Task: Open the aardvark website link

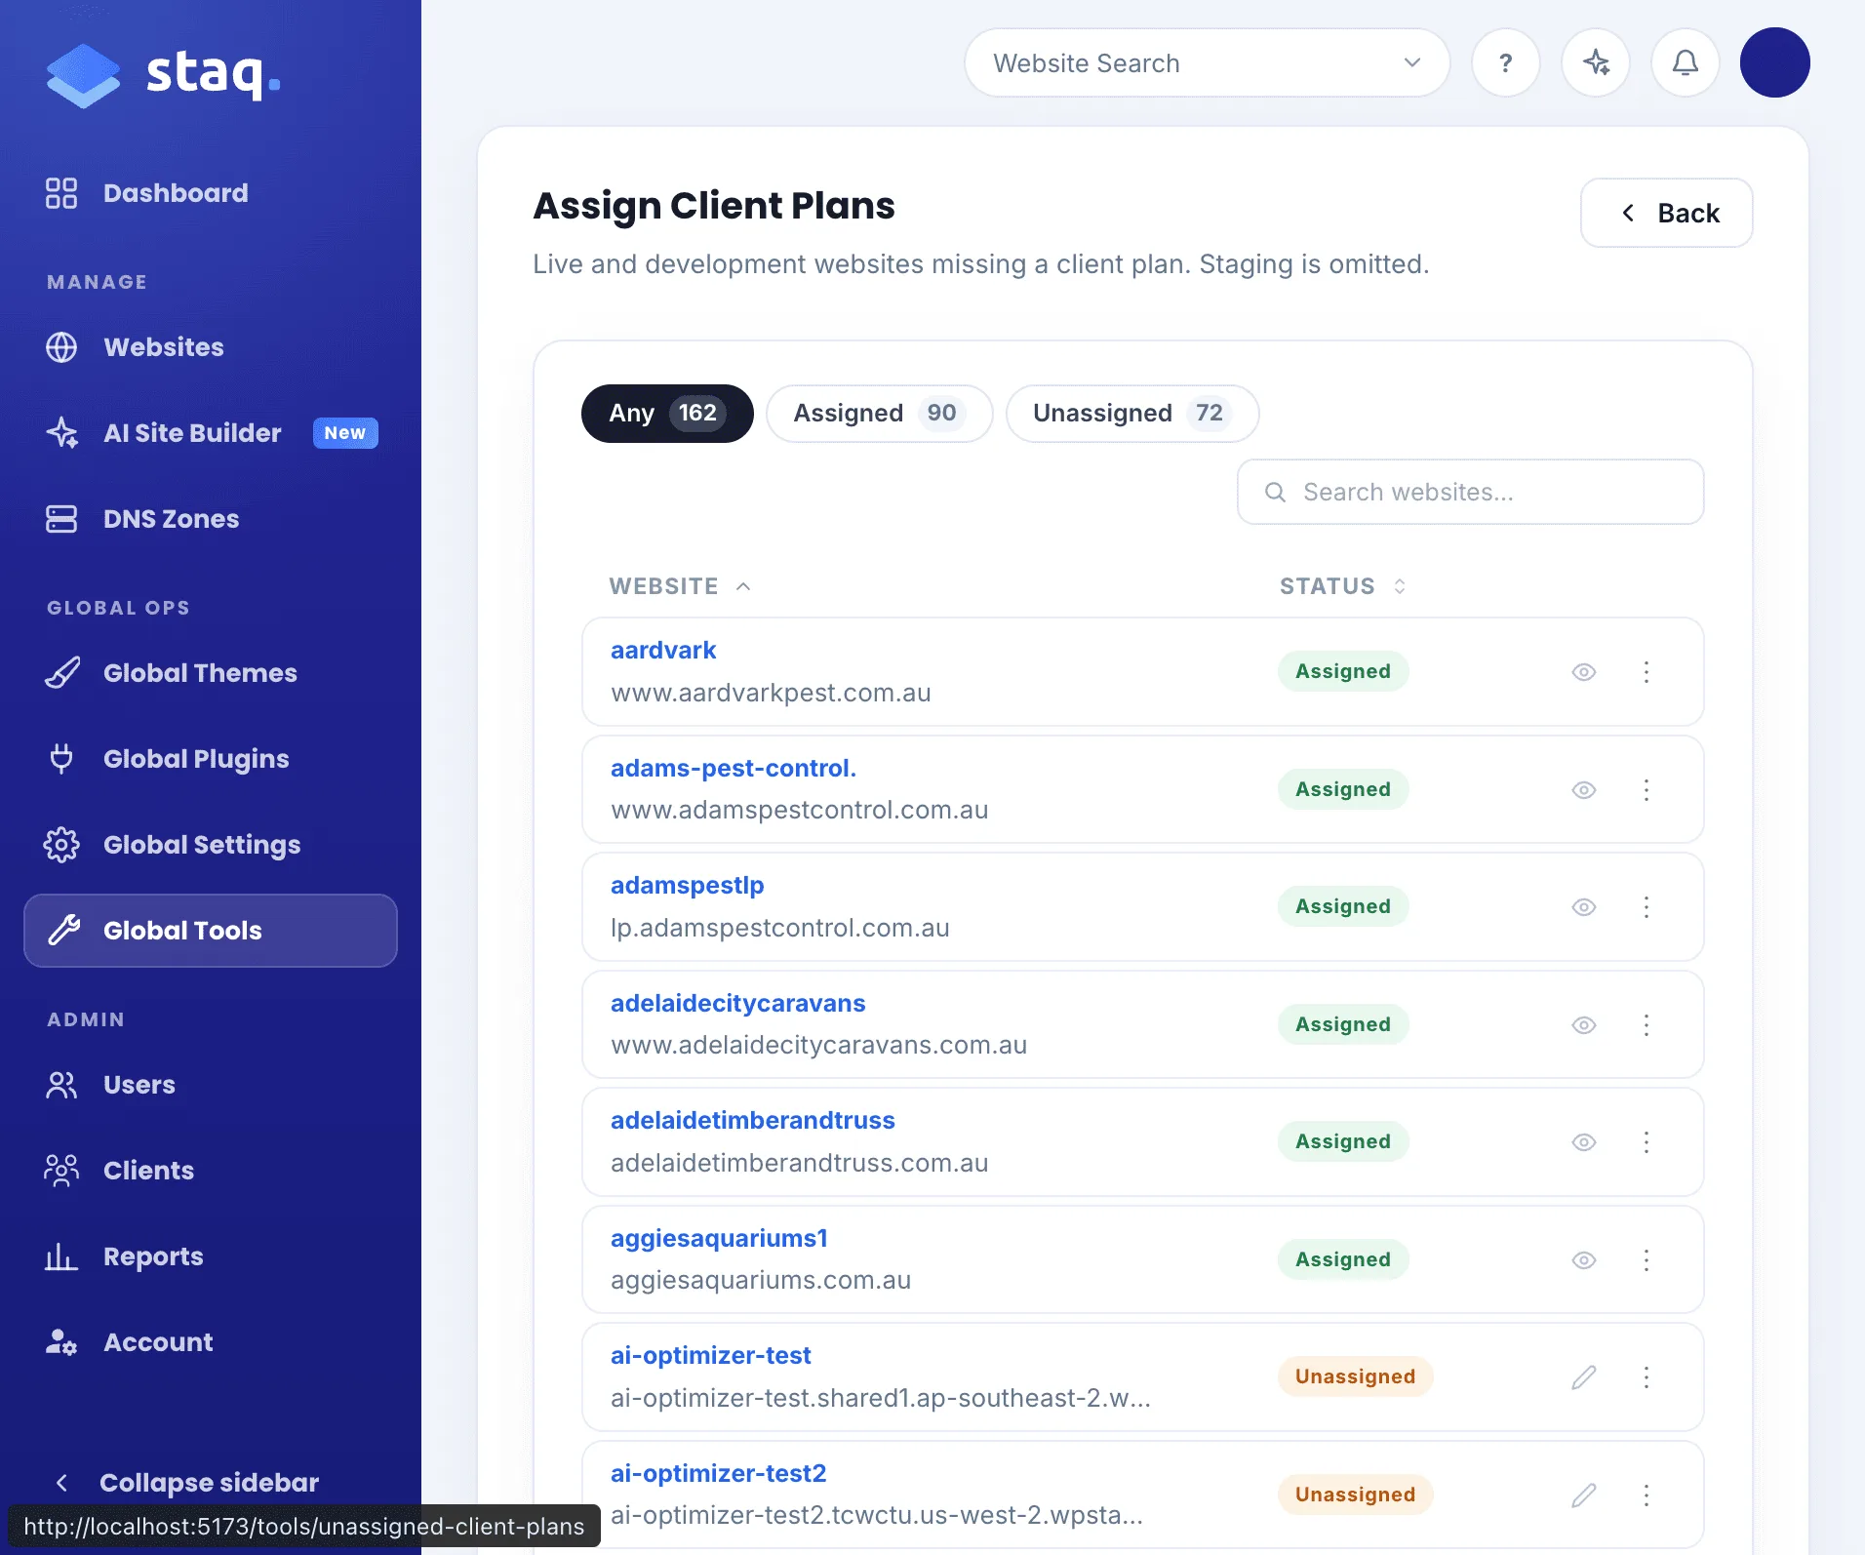Action: pyautogui.click(x=663, y=651)
